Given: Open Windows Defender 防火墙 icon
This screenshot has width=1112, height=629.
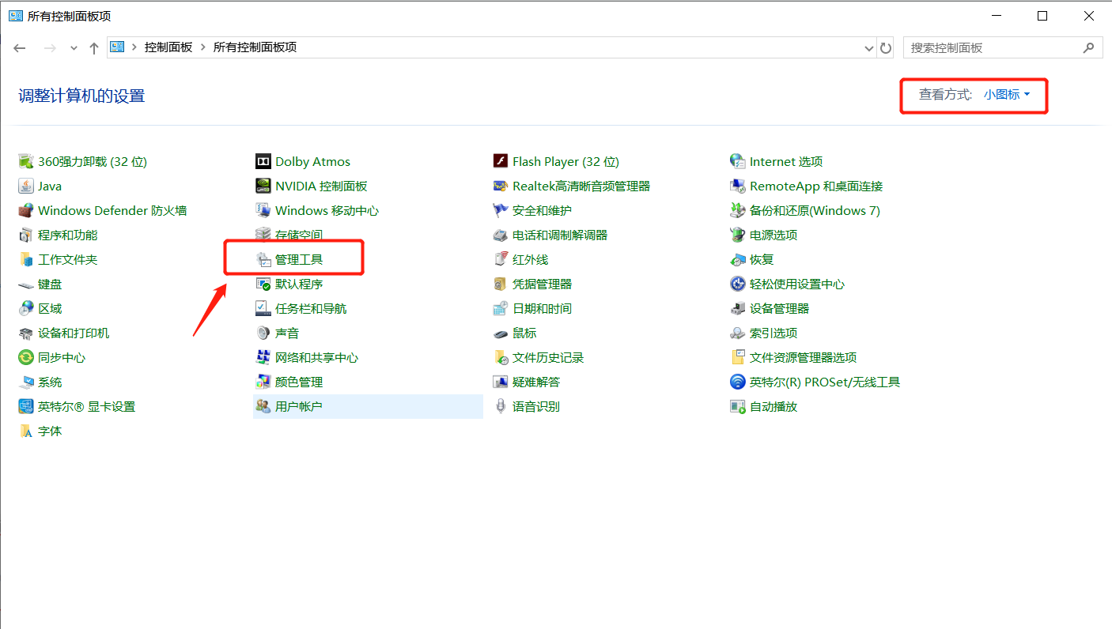Looking at the screenshot, I should pos(26,211).
